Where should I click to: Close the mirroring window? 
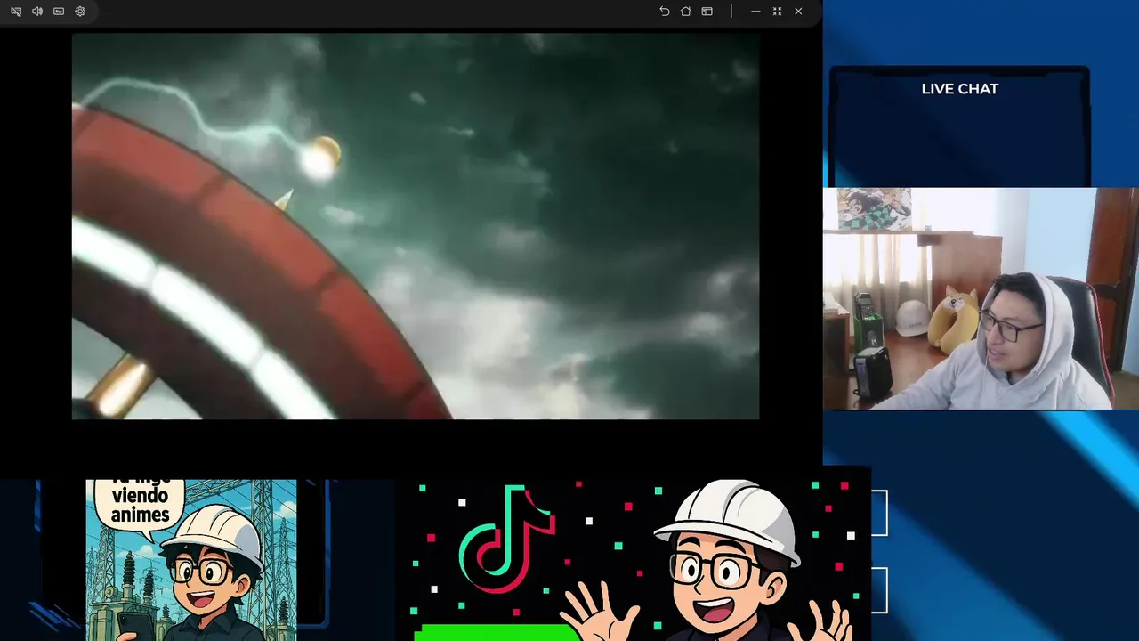click(x=798, y=12)
